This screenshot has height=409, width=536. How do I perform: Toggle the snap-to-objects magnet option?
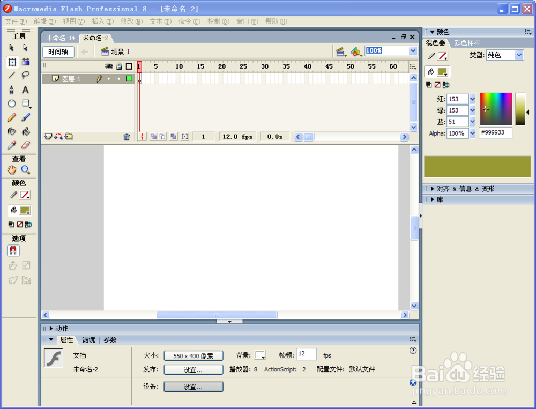(x=13, y=250)
